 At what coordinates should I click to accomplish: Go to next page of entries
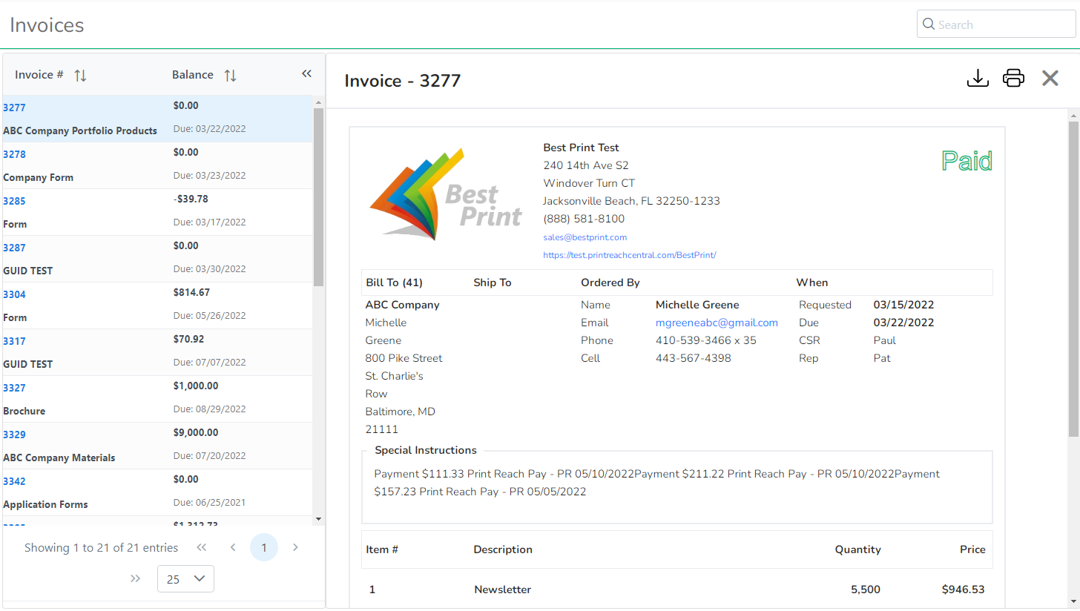click(x=295, y=548)
